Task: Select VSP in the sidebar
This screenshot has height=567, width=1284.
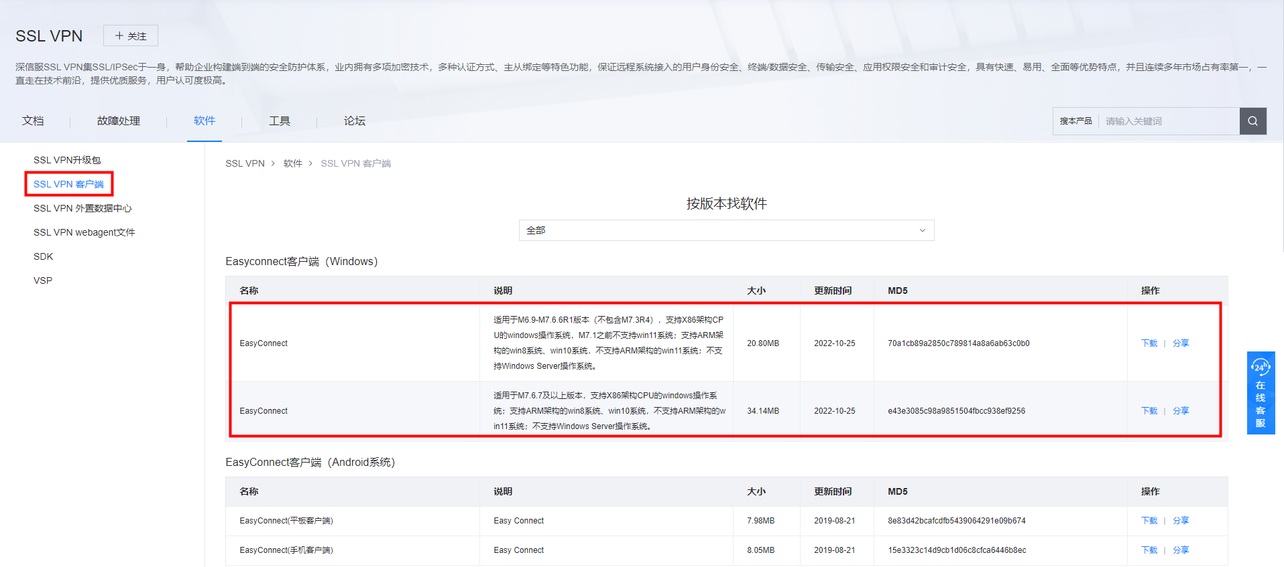Action: tap(43, 280)
